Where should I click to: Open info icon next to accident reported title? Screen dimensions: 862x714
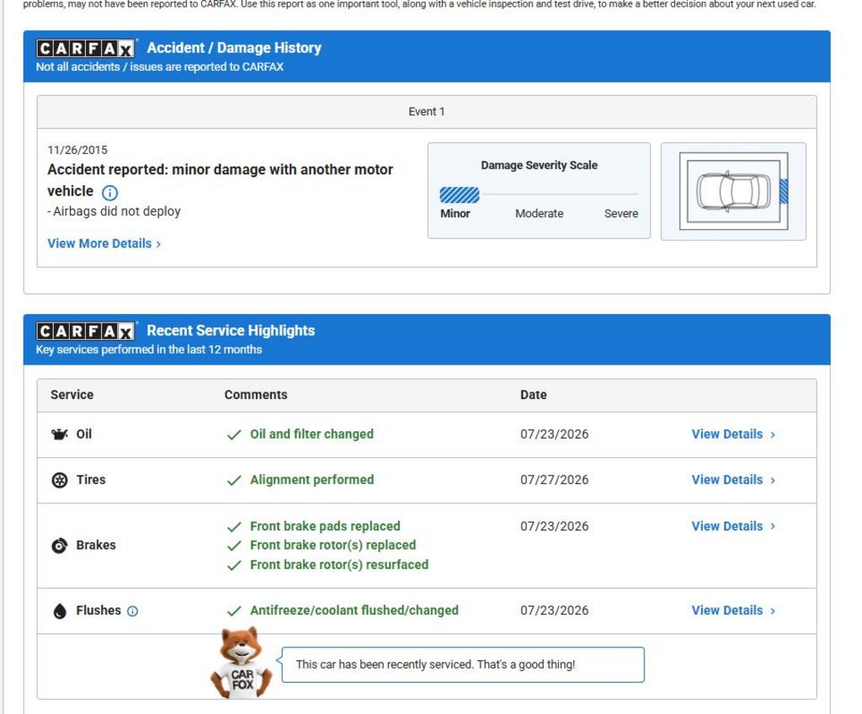pyautogui.click(x=110, y=193)
